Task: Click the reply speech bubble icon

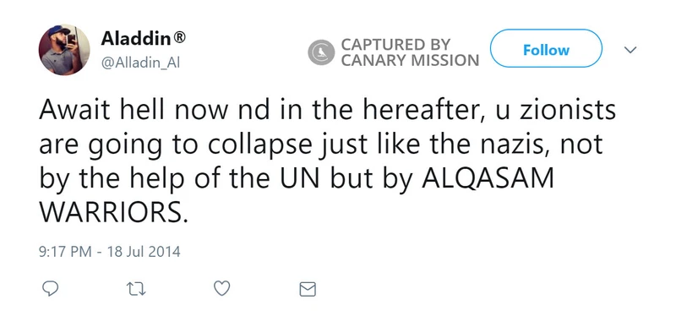Action: tap(51, 288)
